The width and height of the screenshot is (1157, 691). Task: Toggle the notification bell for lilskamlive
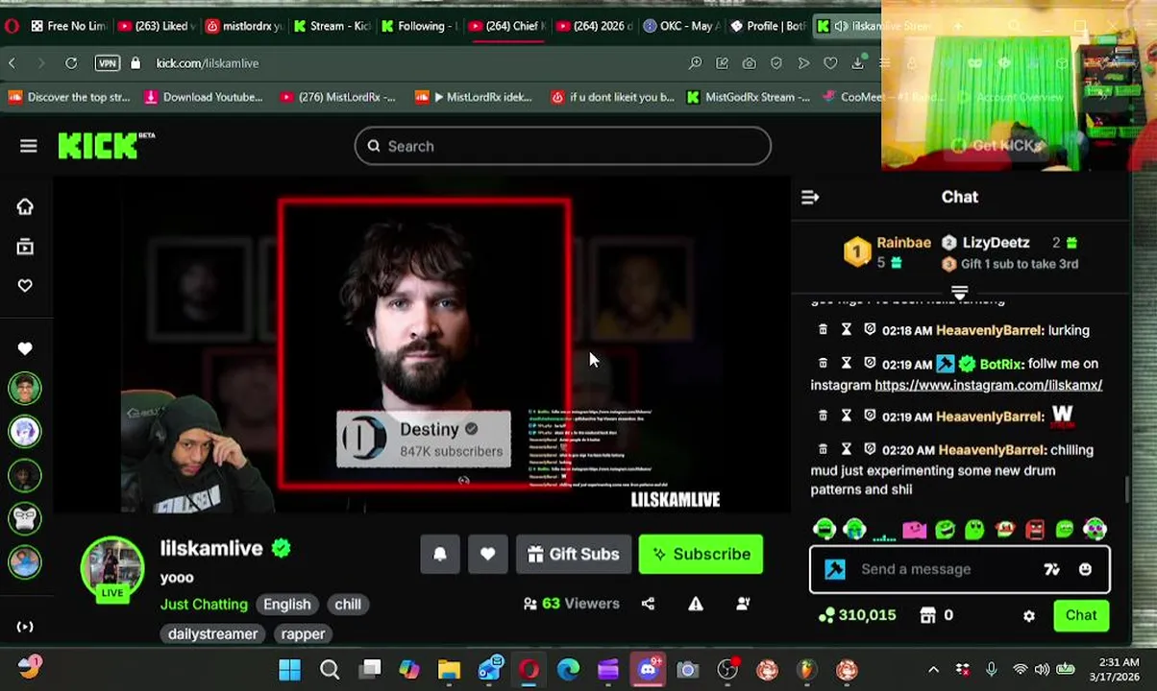(440, 554)
